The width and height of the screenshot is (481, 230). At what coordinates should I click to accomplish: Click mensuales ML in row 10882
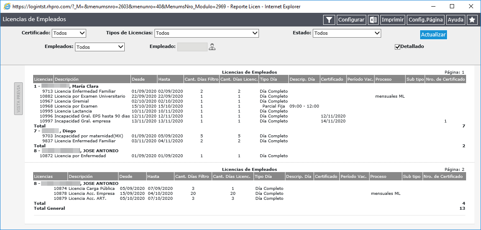(x=390, y=96)
